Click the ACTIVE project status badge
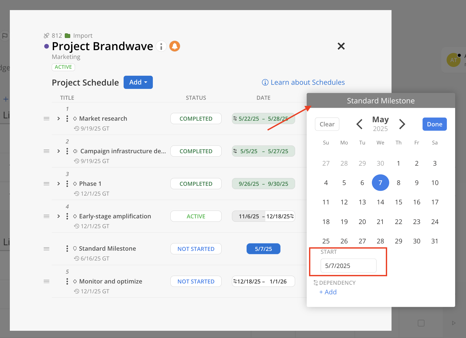Viewport: 466px width, 338px height. coord(63,67)
